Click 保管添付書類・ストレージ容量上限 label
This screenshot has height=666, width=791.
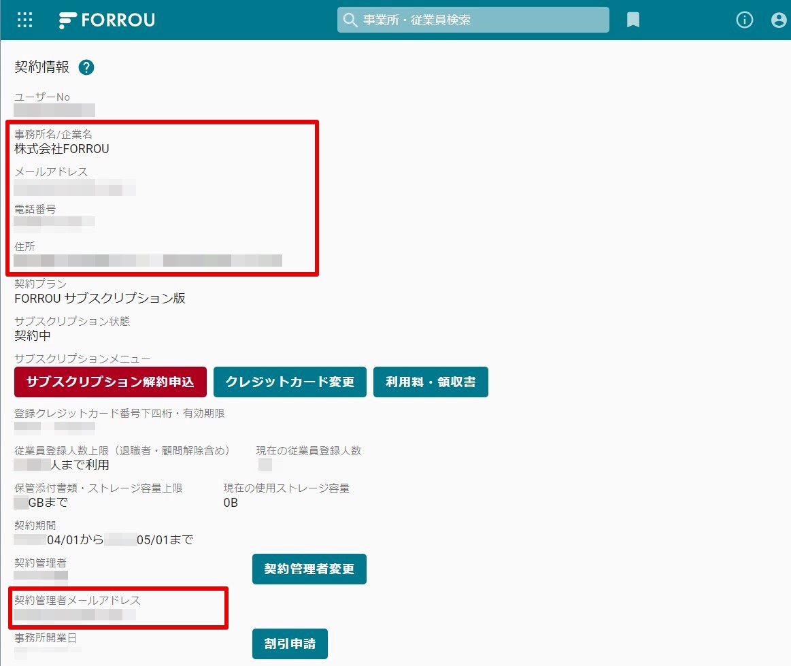tap(99, 488)
